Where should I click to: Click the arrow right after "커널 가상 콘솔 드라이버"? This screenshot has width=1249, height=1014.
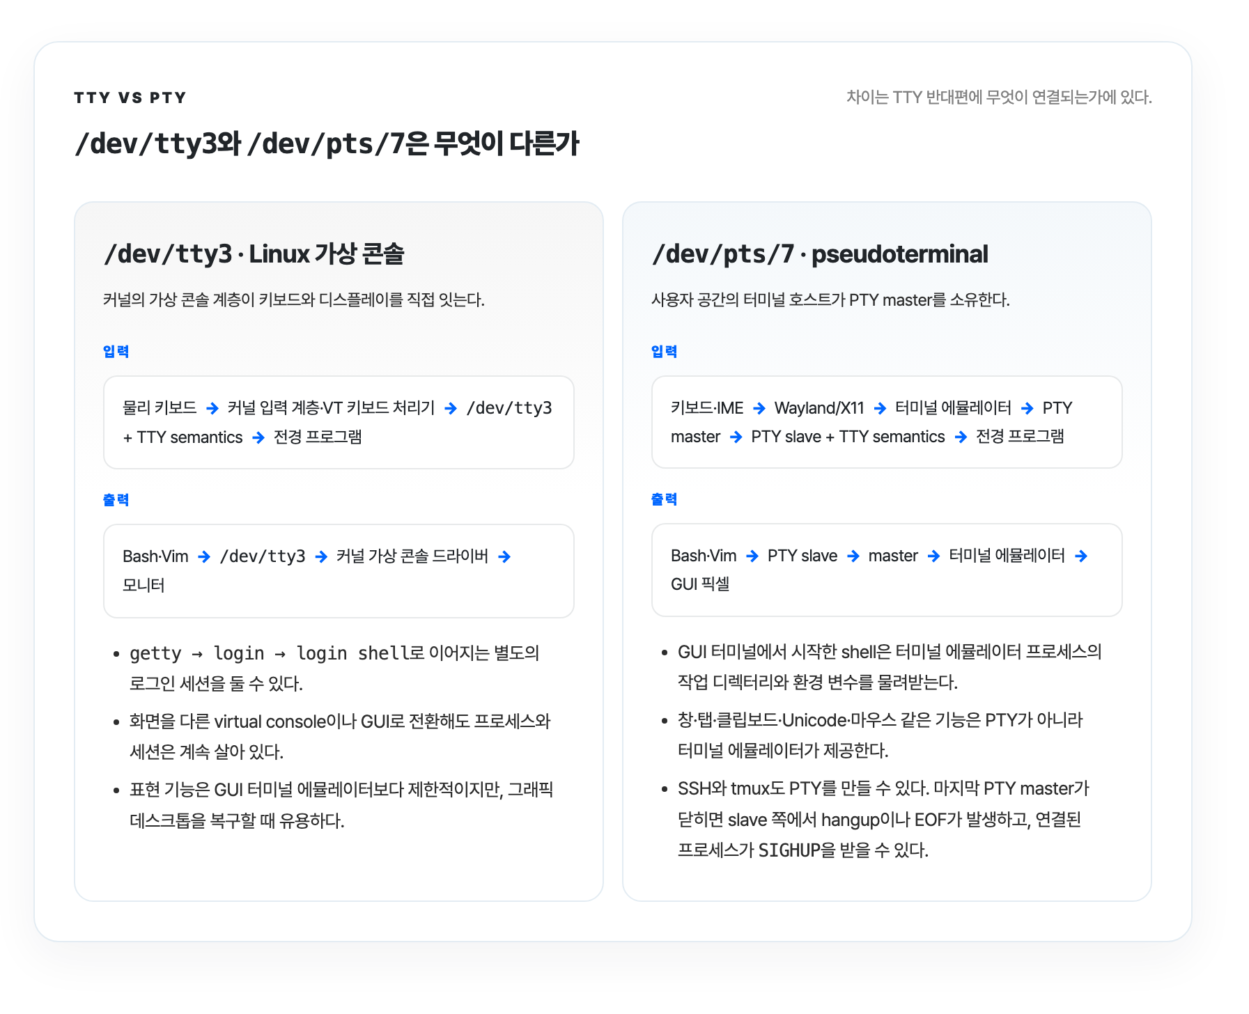coord(504,556)
